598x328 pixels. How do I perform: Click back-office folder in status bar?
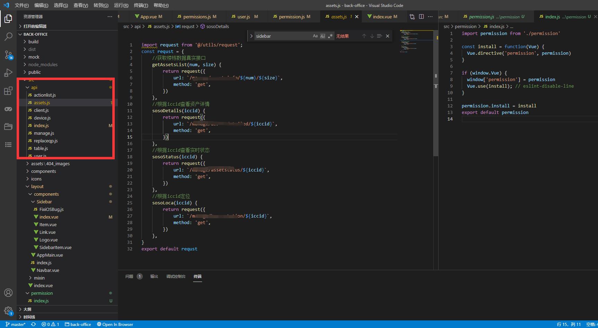78,324
